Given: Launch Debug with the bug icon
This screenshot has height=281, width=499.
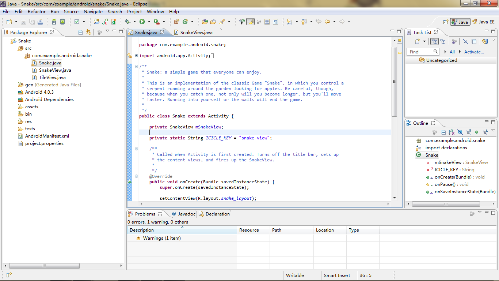Looking at the screenshot, I should tap(127, 22).
